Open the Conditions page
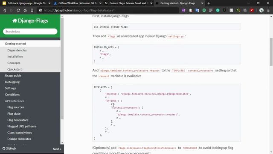This screenshot has width=273, height=154. 12,95
